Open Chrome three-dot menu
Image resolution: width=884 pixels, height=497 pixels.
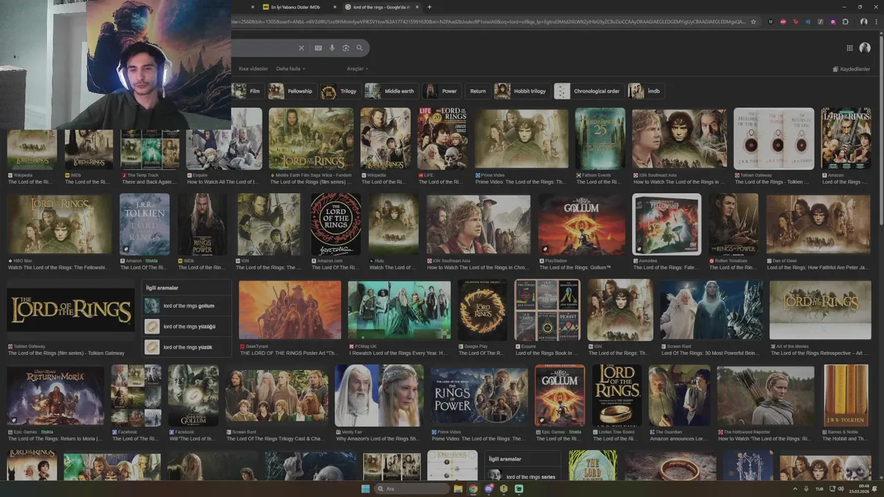pos(876,21)
